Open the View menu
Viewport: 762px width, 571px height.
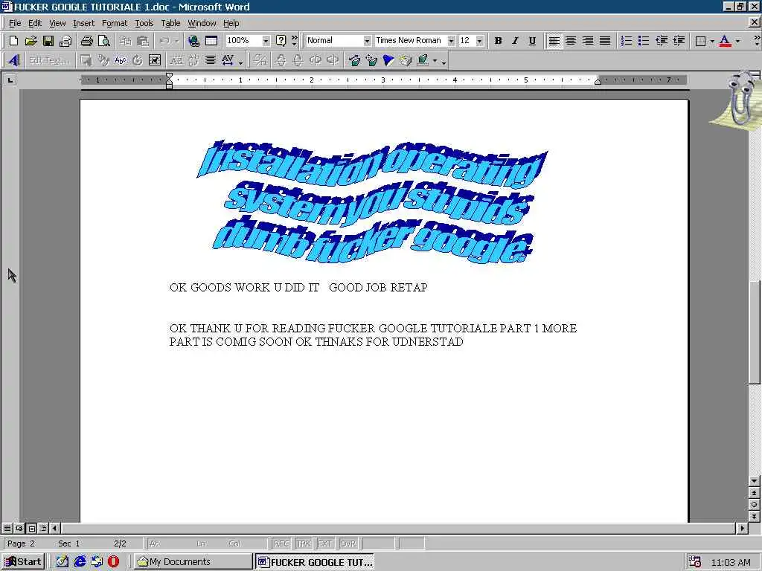point(57,23)
